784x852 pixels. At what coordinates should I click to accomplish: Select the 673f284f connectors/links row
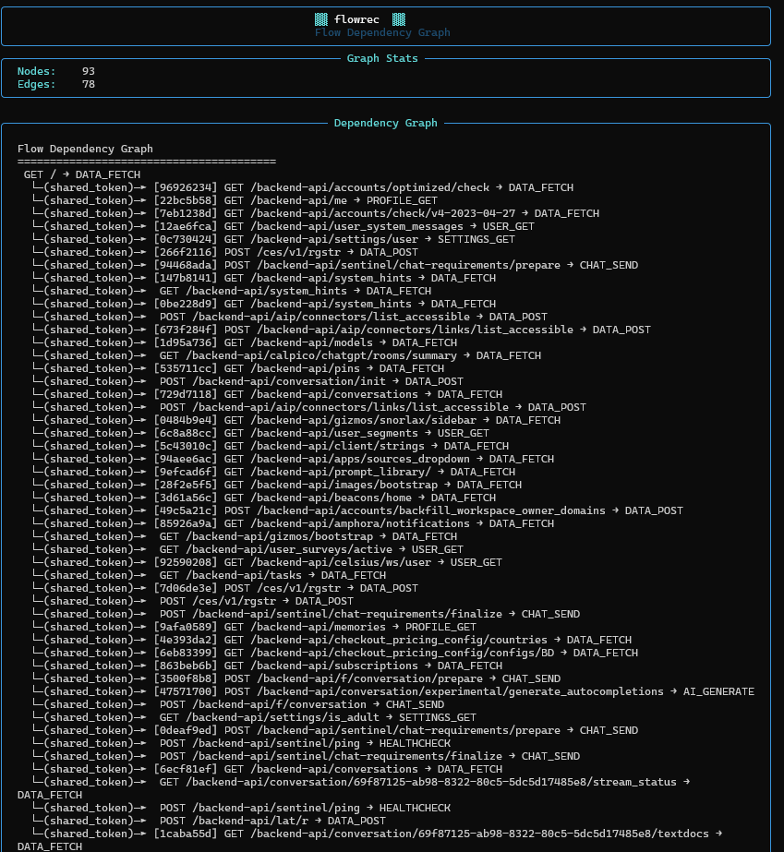click(x=342, y=330)
